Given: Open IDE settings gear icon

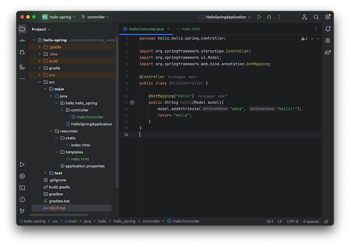Looking at the screenshot, I should [x=328, y=17].
